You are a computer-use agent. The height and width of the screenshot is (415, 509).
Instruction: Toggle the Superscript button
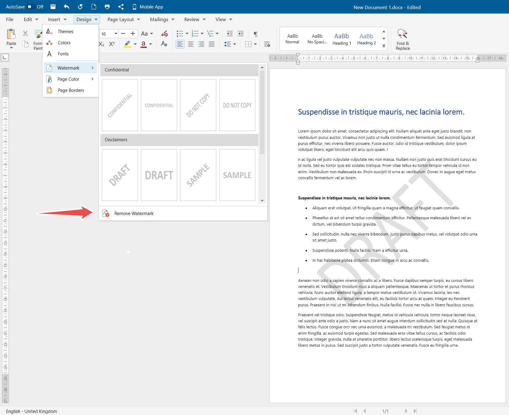112,44
